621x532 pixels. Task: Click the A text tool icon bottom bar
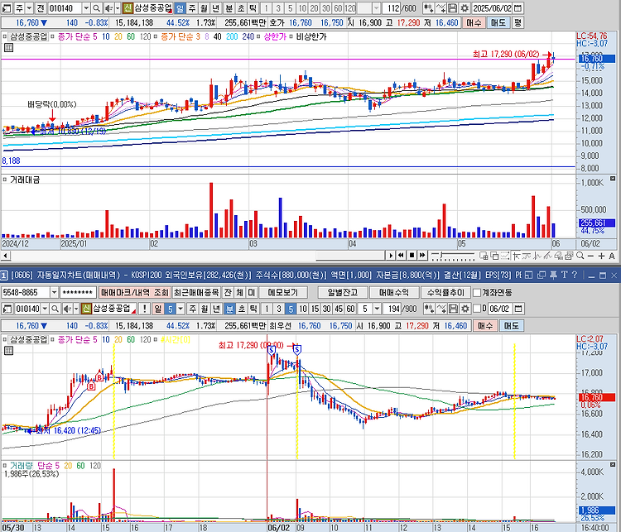612,256
